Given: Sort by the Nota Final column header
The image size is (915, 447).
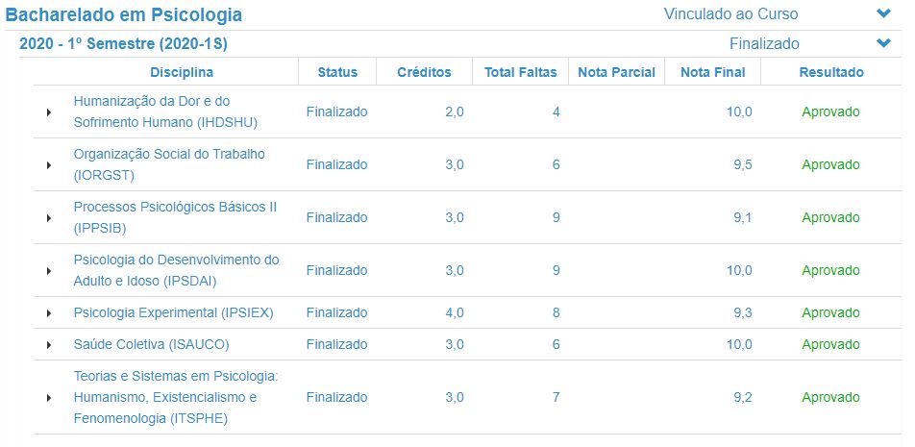Looking at the screenshot, I should pos(712,72).
